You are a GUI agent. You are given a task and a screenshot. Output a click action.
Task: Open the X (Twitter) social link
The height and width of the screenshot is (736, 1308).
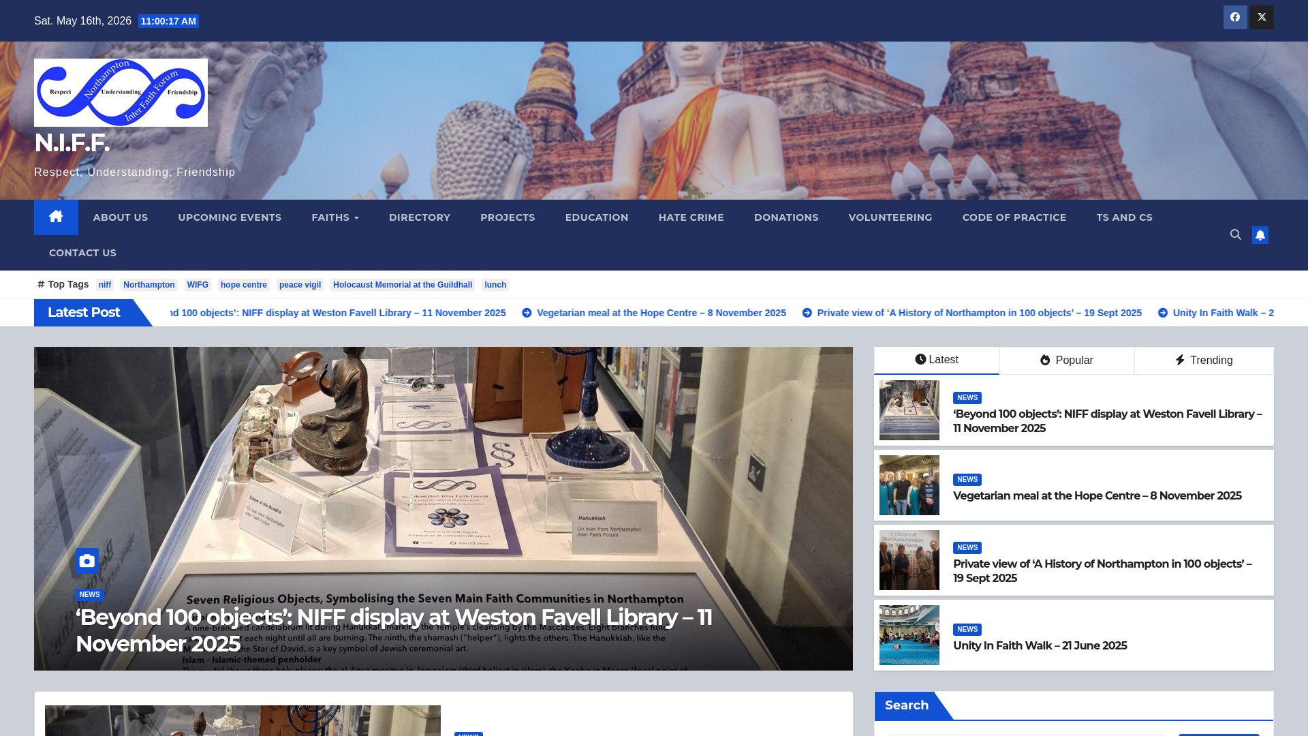(x=1262, y=17)
